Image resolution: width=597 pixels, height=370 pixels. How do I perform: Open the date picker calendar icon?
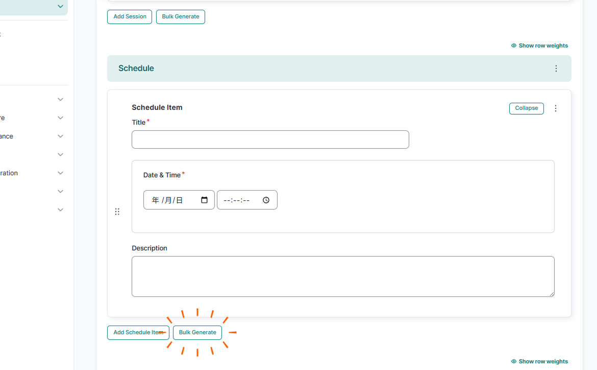point(204,200)
